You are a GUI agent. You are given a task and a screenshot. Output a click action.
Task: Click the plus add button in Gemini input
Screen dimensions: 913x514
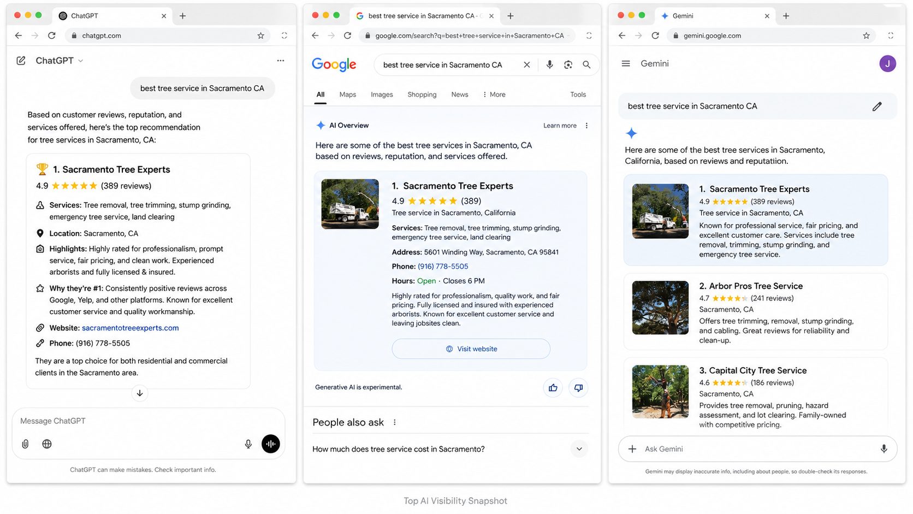click(632, 449)
